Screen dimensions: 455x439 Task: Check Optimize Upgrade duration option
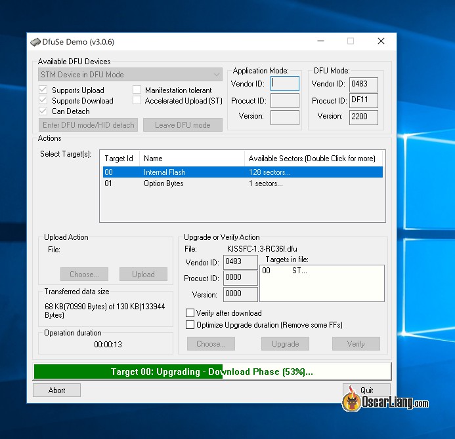pos(190,325)
